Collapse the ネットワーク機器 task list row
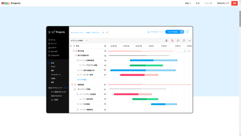Screen dimensions: 241x136 pos(75,89)
